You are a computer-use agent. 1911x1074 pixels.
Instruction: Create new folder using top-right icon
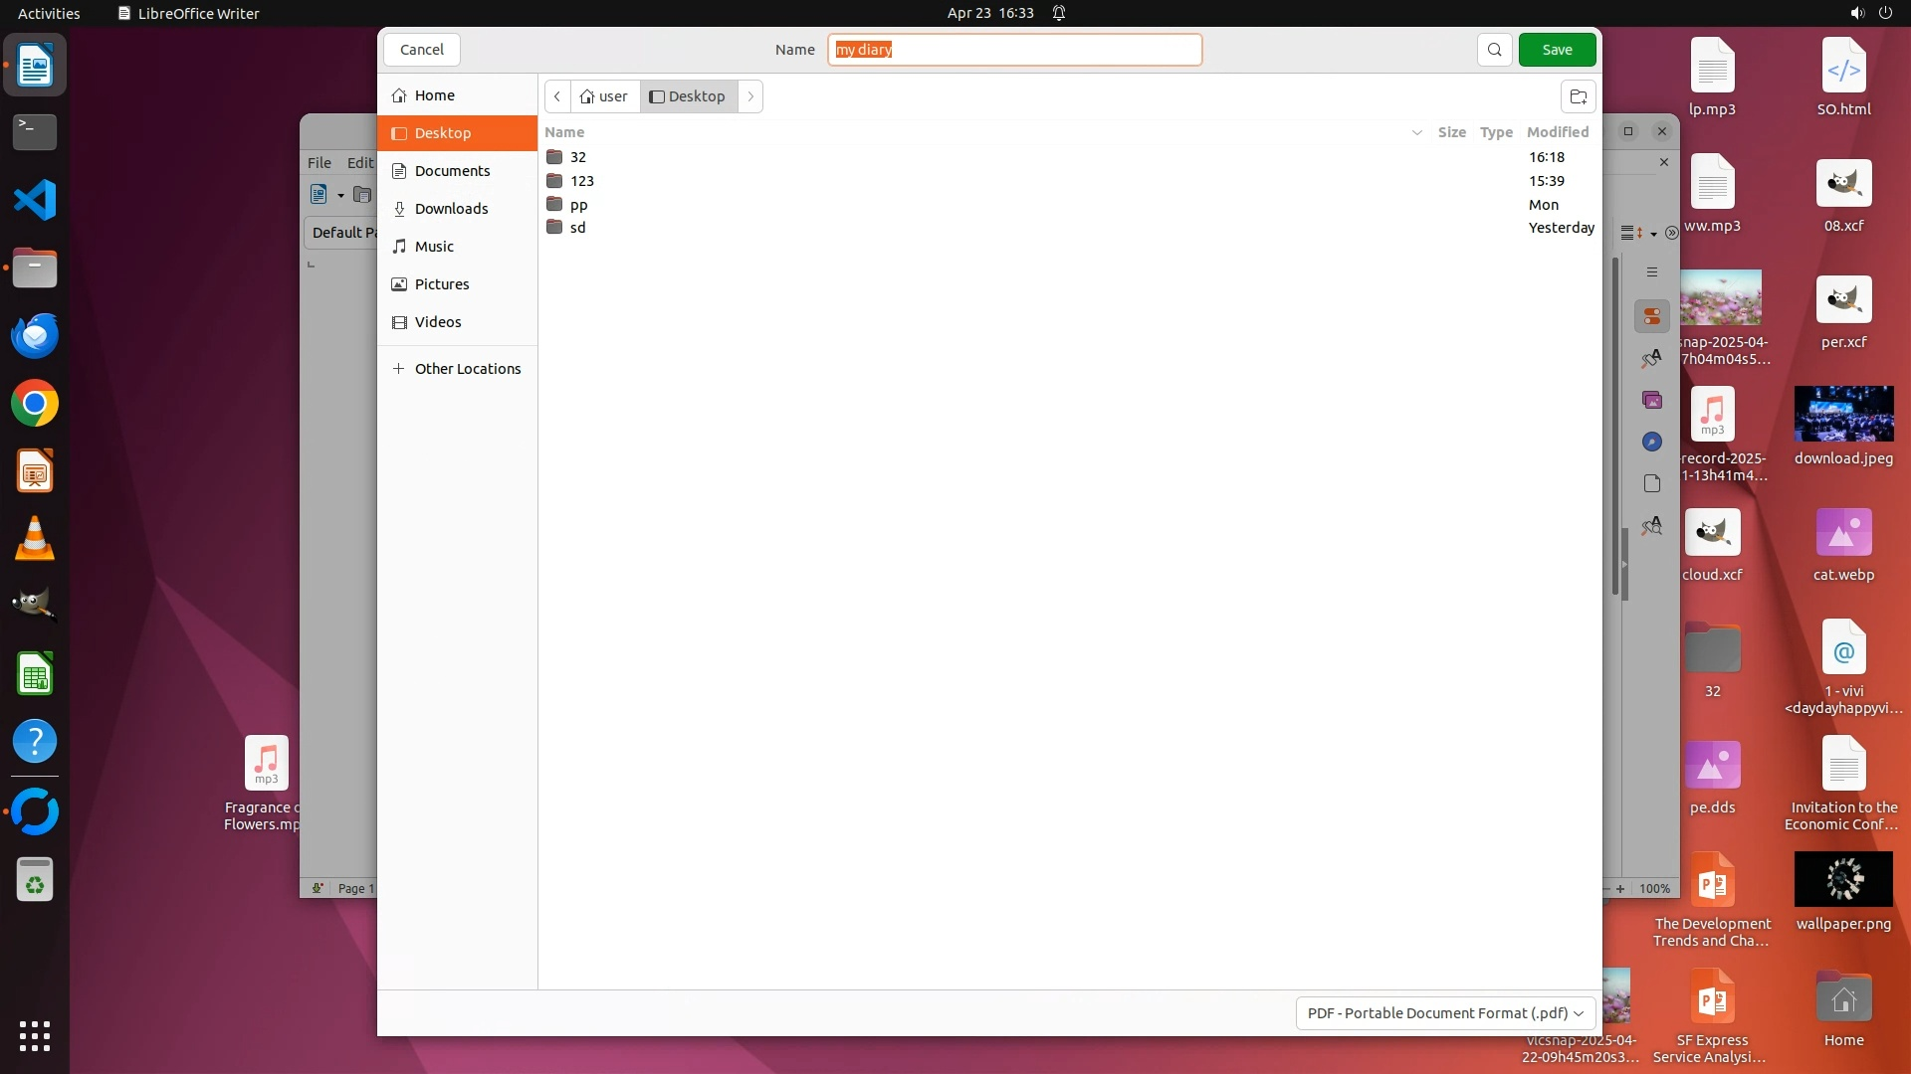click(x=1578, y=96)
